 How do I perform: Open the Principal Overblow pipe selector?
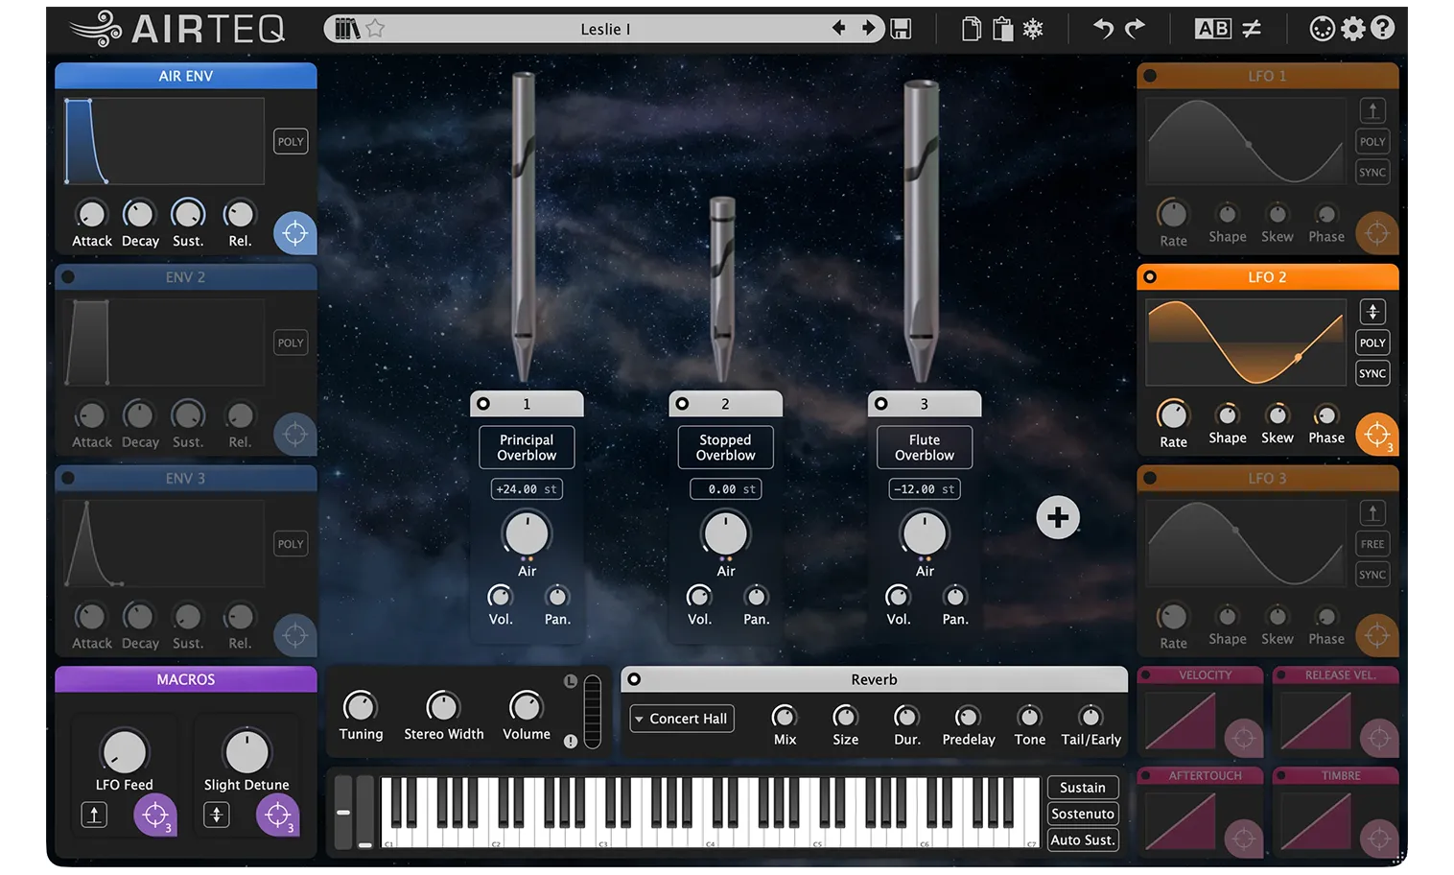527,447
